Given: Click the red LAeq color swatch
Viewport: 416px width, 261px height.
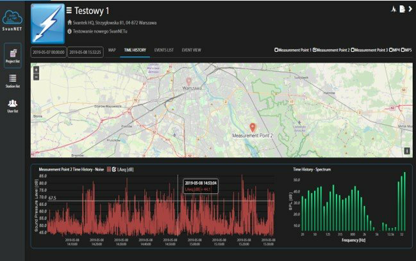Looking at the screenshot, I should [109, 170].
